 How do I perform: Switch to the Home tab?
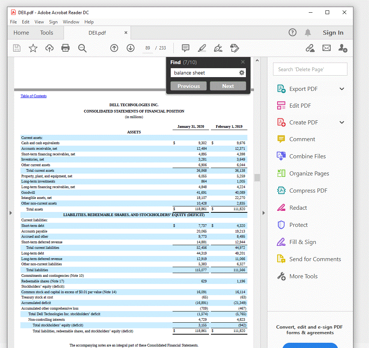(21, 33)
